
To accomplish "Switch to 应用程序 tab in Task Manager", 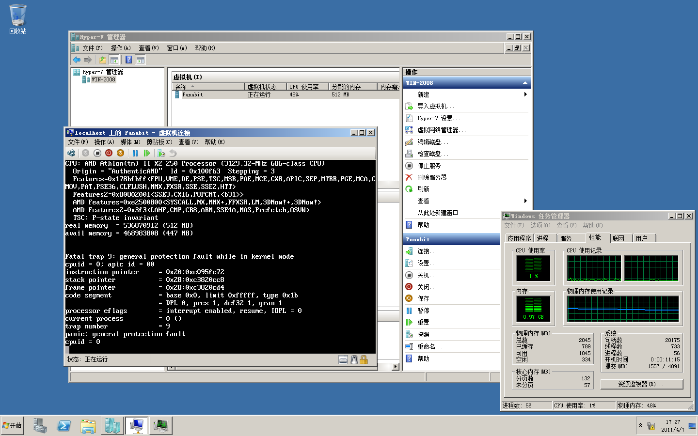I will (x=520, y=238).
